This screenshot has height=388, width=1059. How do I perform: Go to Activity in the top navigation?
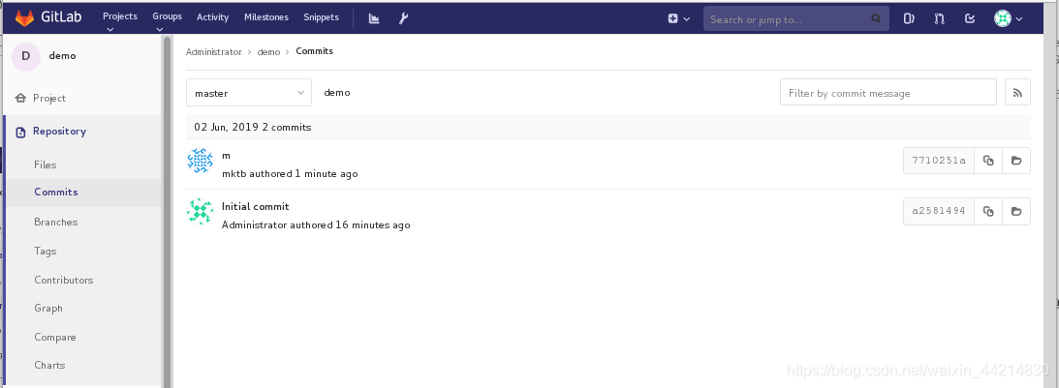[x=212, y=16]
